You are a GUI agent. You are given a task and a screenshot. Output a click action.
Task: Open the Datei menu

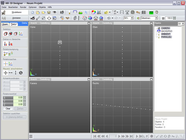[4, 7]
